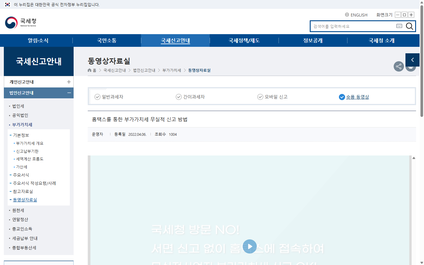Reset screen size with the square button
Screen dimensions: 424x265
click(405, 15)
